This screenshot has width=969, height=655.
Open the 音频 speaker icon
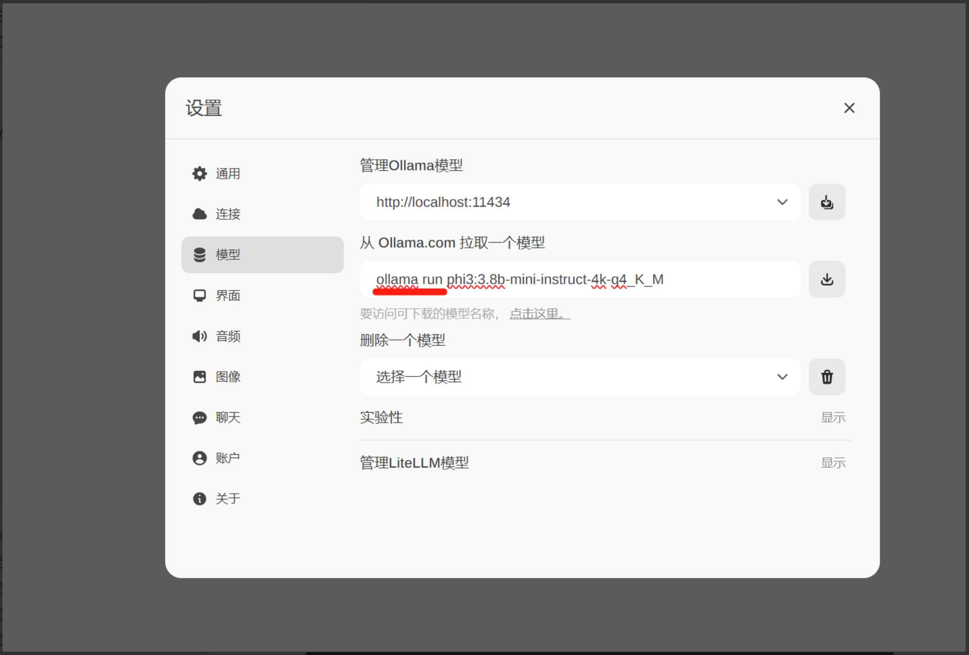pos(199,336)
